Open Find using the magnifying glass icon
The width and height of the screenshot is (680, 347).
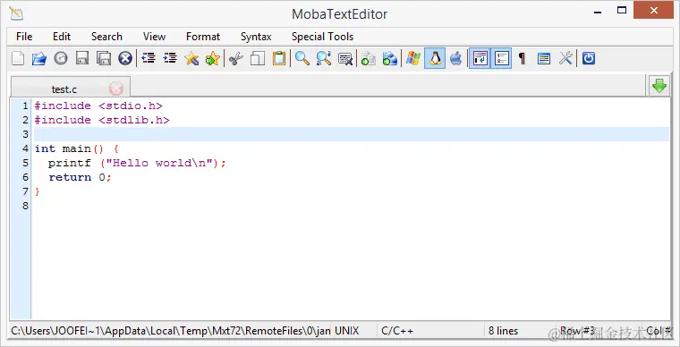tap(302, 58)
